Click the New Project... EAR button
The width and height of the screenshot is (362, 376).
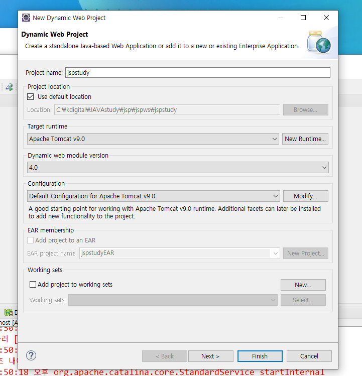[x=306, y=253]
